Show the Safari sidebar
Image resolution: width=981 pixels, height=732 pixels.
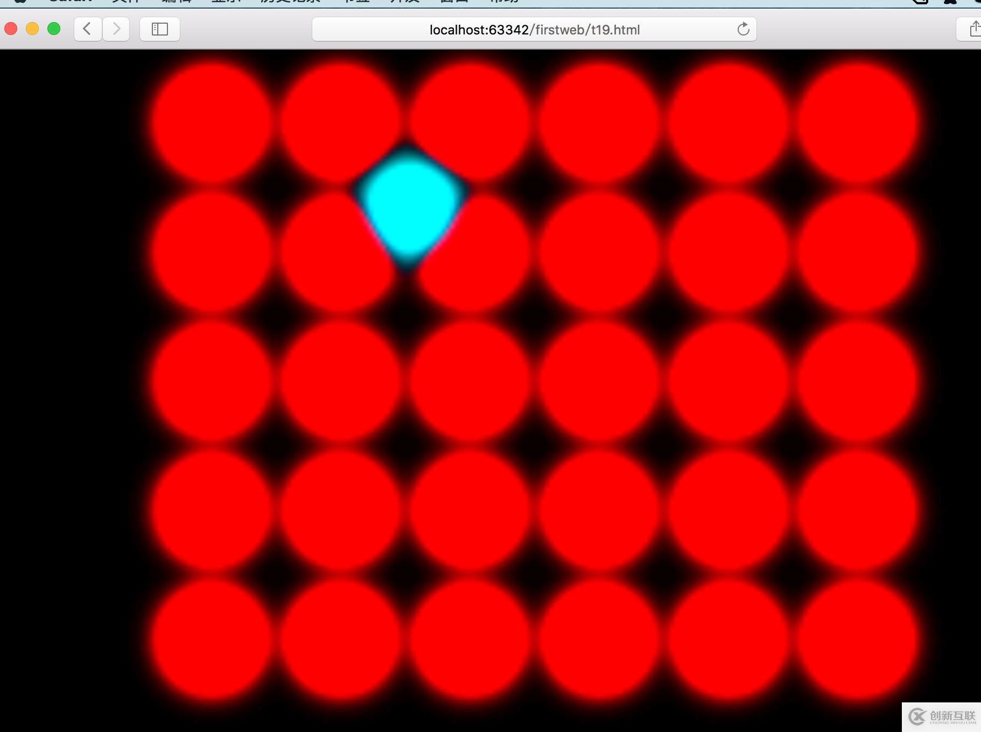pyautogui.click(x=160, y=29)
